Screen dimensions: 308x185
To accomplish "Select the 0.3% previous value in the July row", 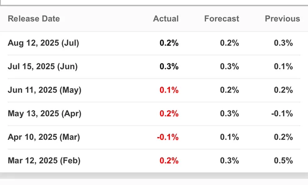I will coord(283,43).
